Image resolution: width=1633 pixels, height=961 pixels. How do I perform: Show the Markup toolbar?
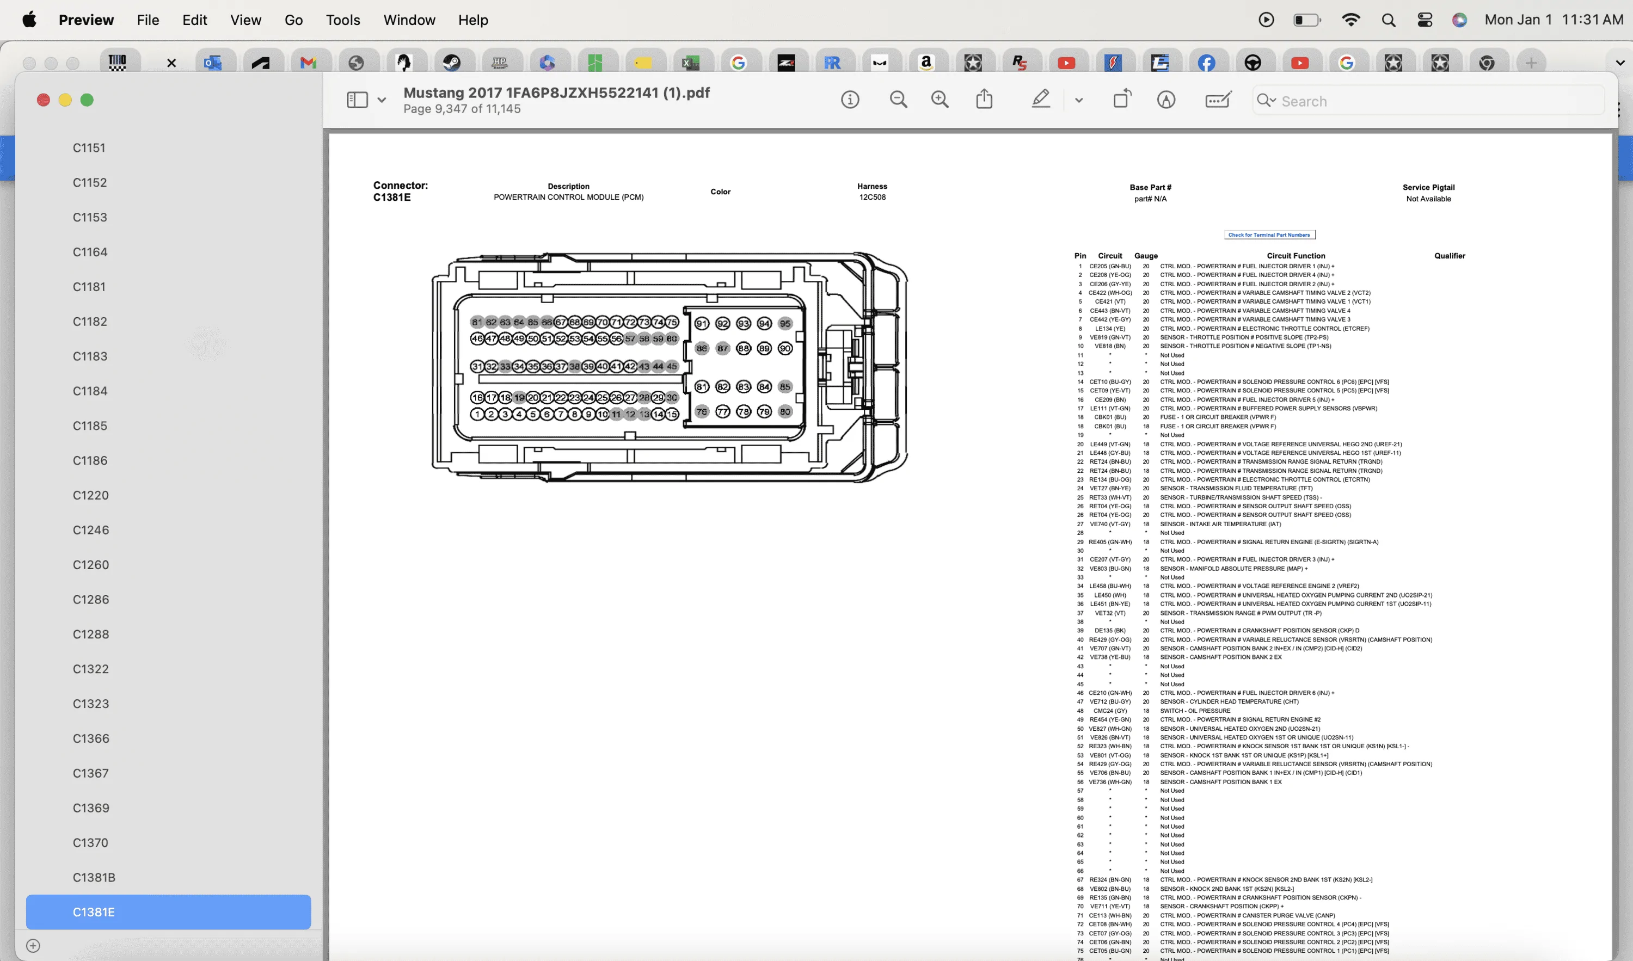pos(1166,100)
